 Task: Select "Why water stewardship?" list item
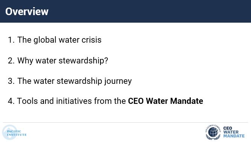point(63,61)
